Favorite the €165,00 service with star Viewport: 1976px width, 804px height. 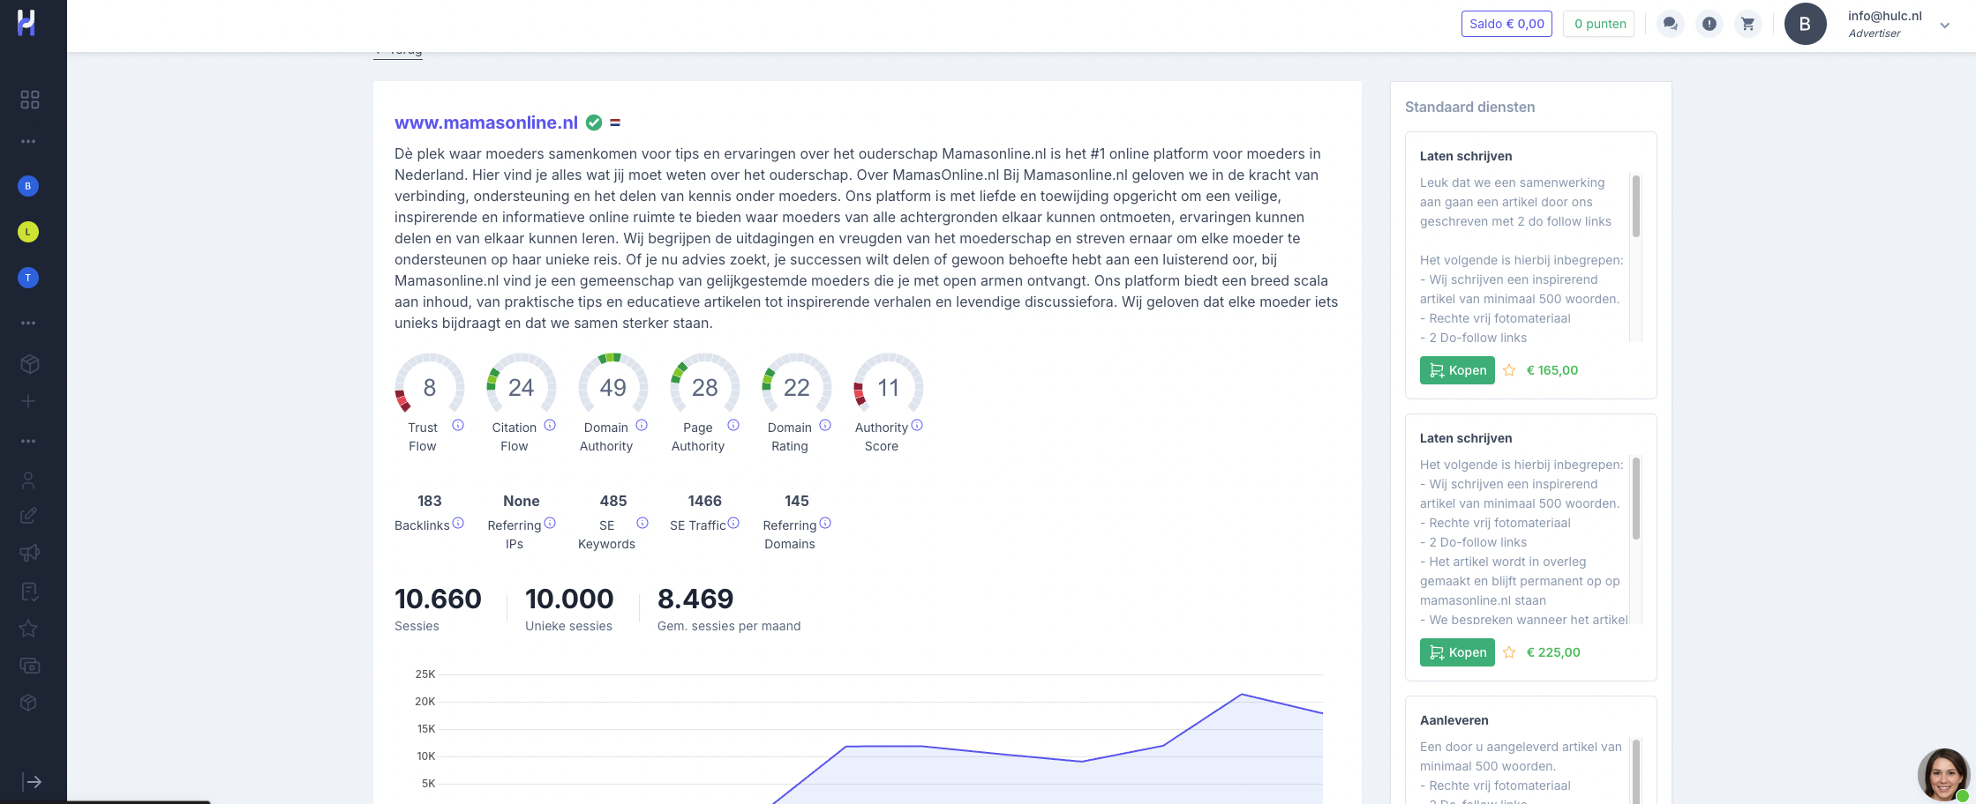pyautogui.click(x=1509, y=370)
